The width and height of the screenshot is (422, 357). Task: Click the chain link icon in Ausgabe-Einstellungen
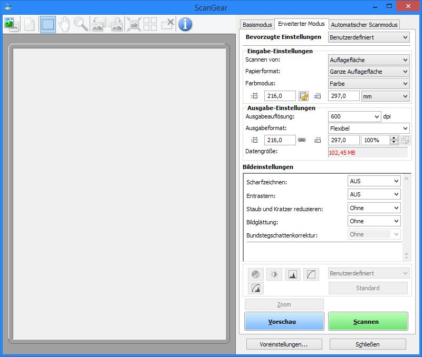(x=302, y=140)
